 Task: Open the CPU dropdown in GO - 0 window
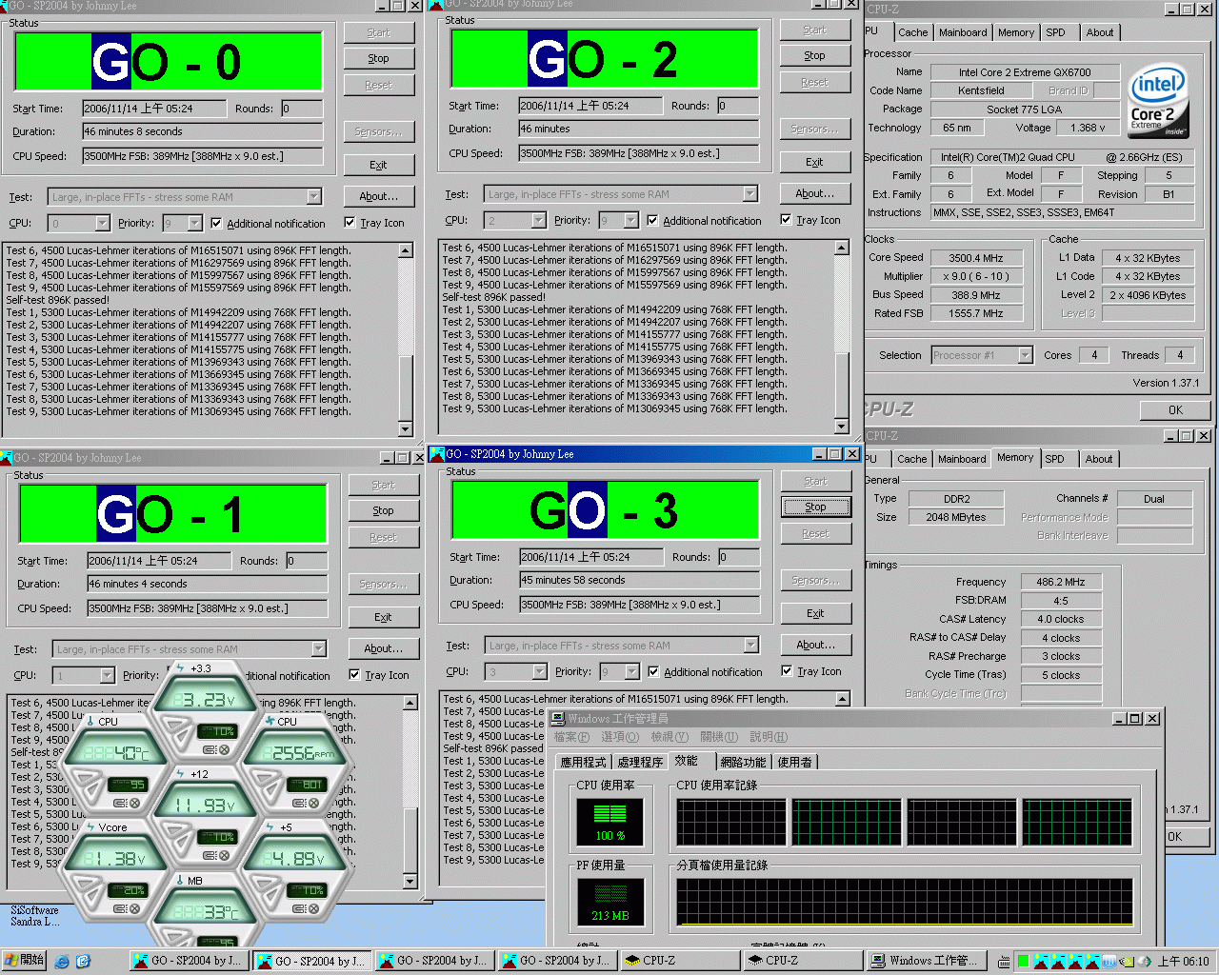(102, 223)
